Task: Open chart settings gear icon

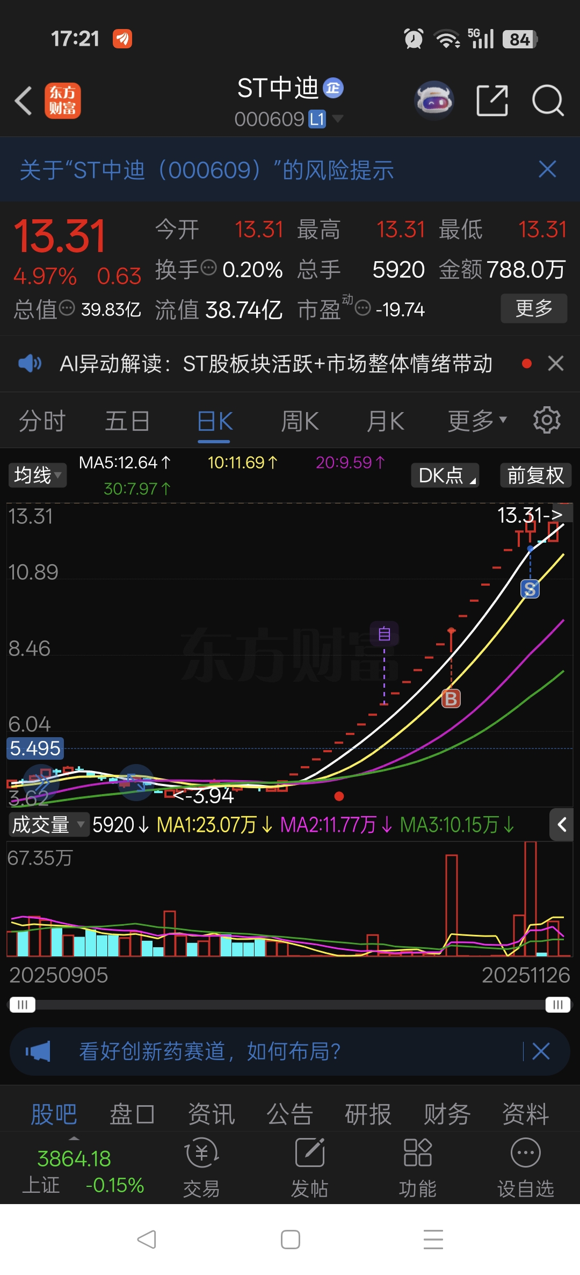Action: 547,420
